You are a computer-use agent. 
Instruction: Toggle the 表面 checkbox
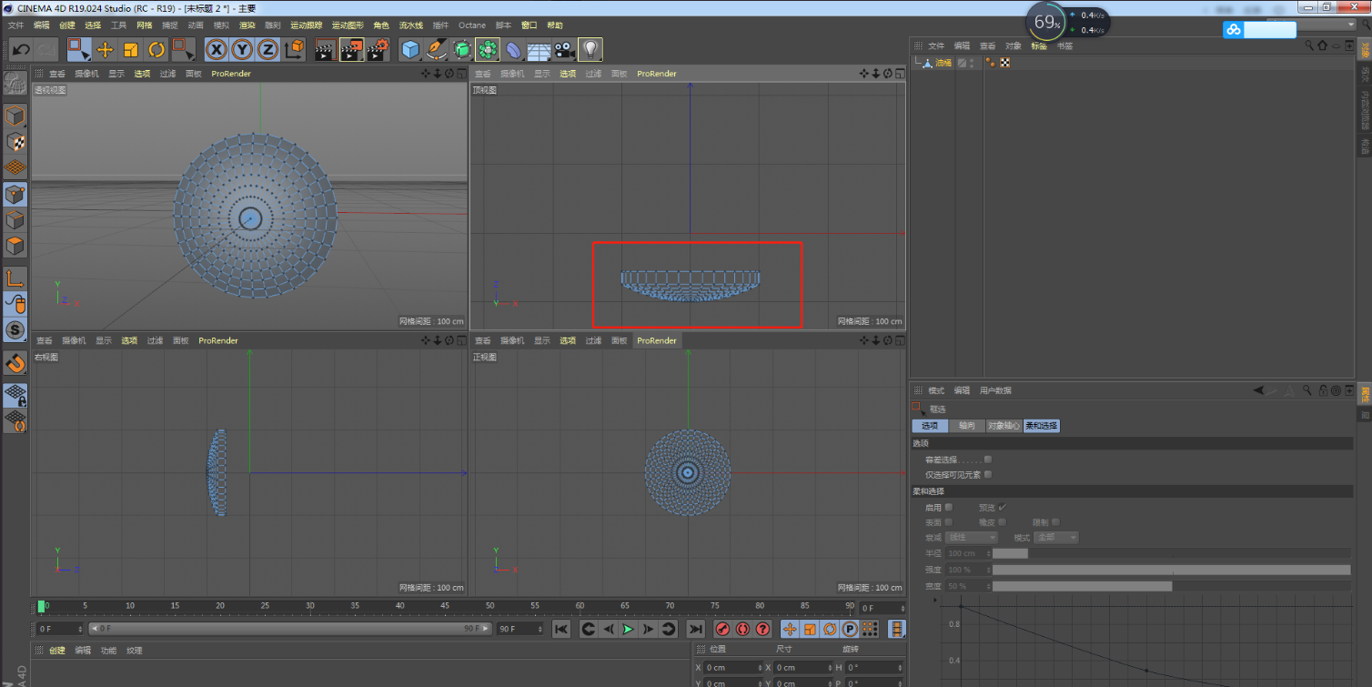949,522
